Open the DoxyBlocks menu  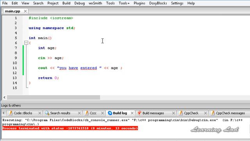(158, 3)
